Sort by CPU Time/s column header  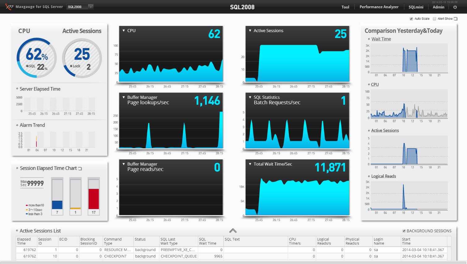[302, 241]
